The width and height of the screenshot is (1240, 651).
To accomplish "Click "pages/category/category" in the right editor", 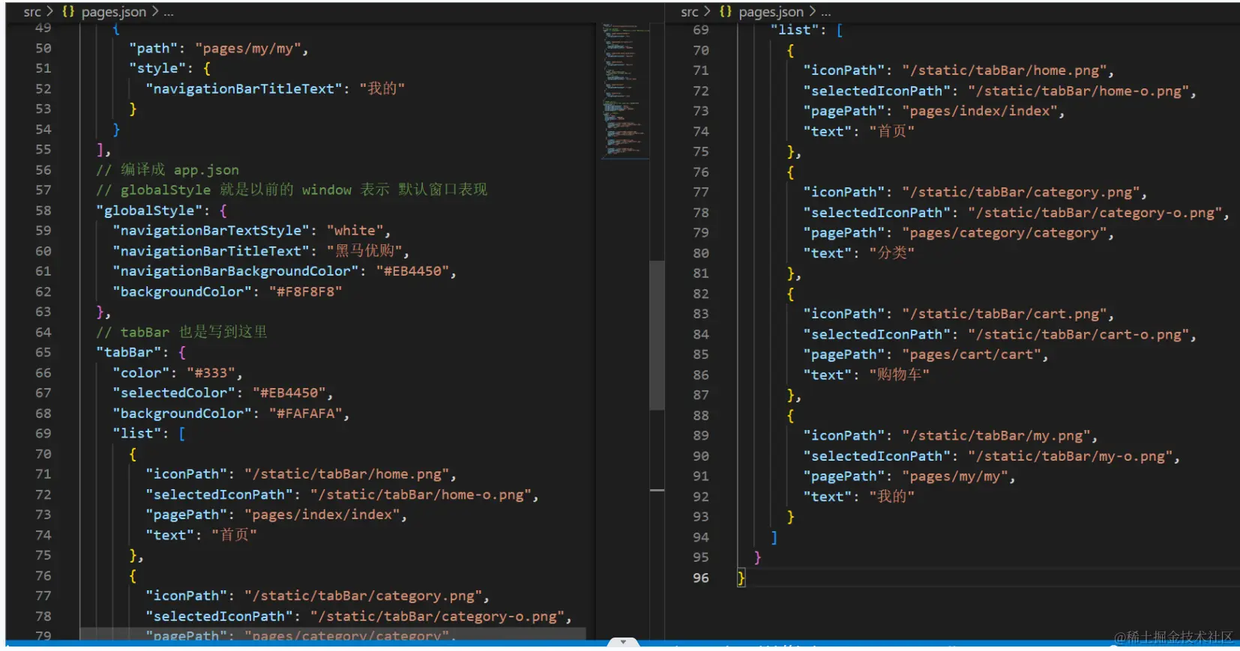I will point(1005,233).
